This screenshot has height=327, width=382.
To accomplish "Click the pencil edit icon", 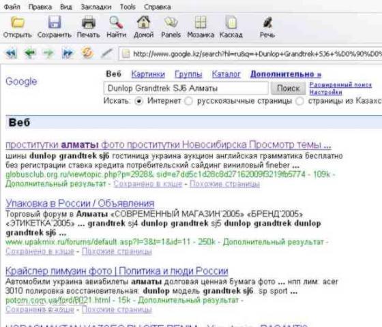I will (106, 53).
